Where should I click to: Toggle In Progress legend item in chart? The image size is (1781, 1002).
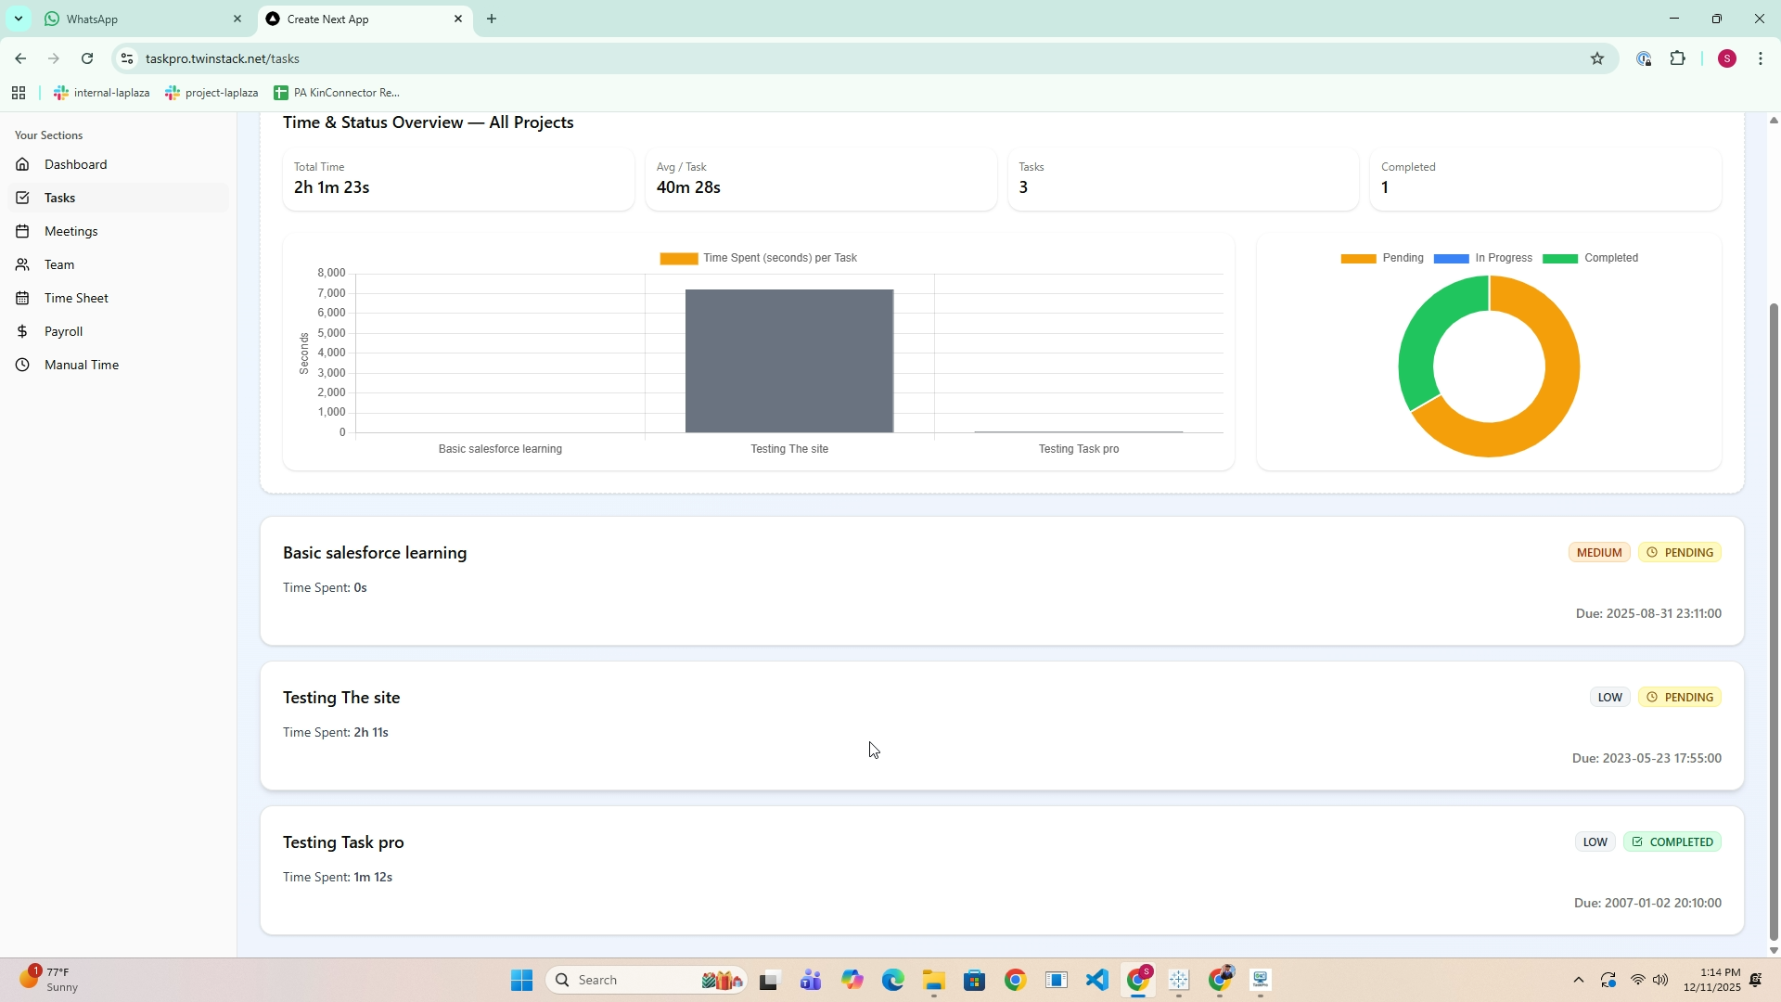click(x=1483, y=259)
